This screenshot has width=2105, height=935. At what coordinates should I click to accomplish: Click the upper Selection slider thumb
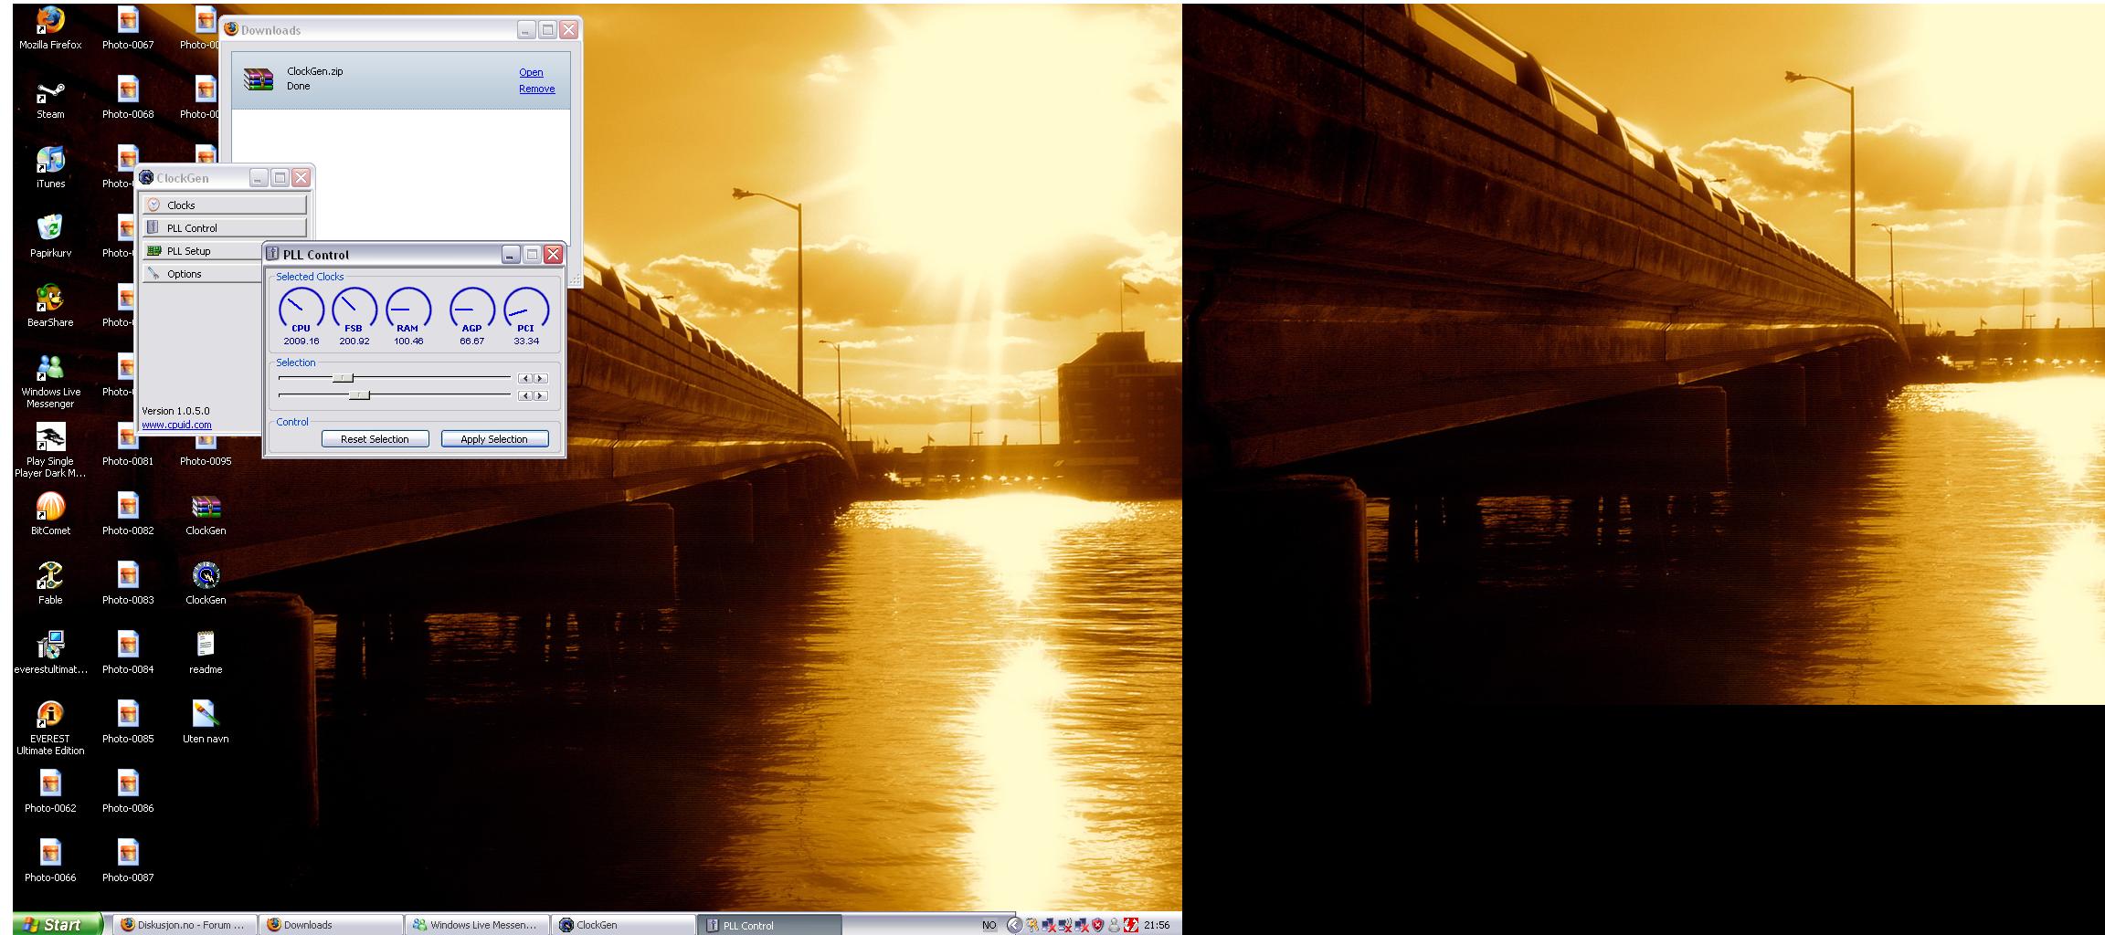tap(343, 378)
